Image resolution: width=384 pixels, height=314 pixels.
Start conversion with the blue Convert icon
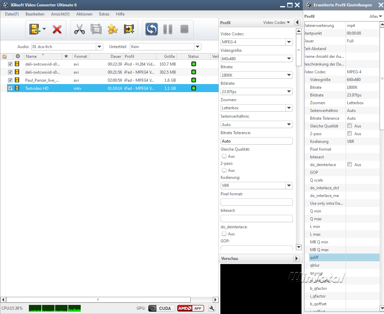click(x=152, y=29)
